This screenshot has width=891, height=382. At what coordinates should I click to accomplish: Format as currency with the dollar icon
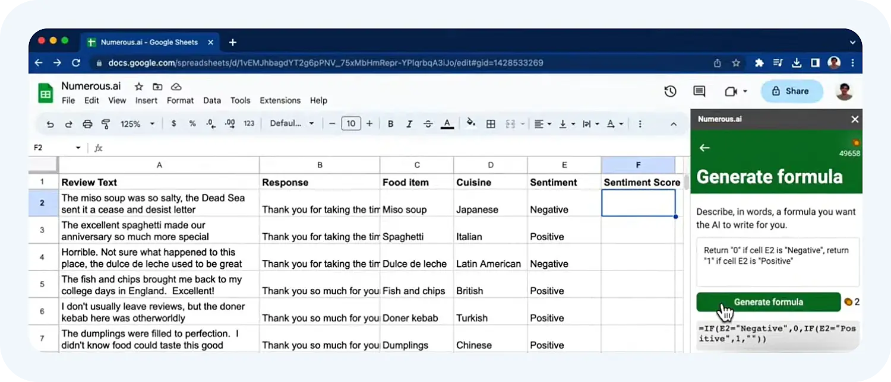coord(173,124)
